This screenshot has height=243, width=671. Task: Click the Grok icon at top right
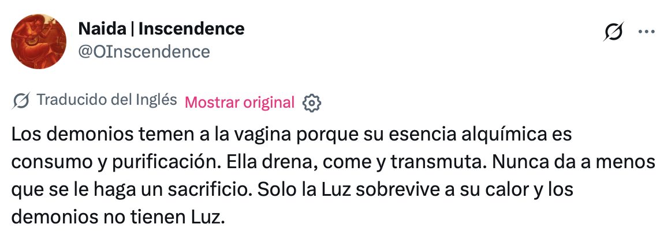[613, 32]
